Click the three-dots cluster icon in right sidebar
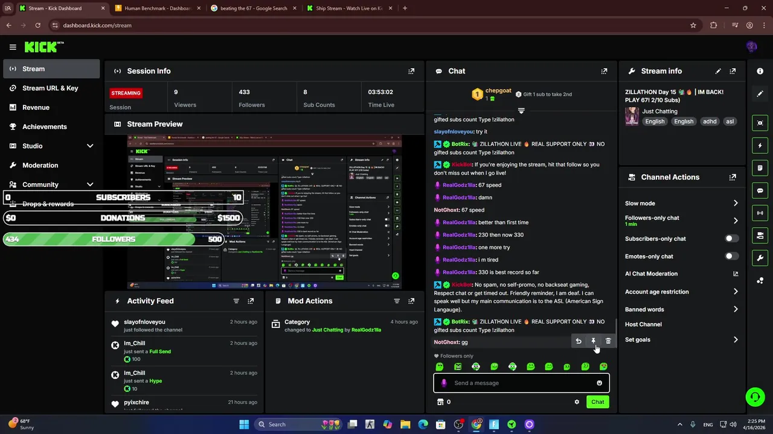Screen dimensions: 773x434 [760, 280]
